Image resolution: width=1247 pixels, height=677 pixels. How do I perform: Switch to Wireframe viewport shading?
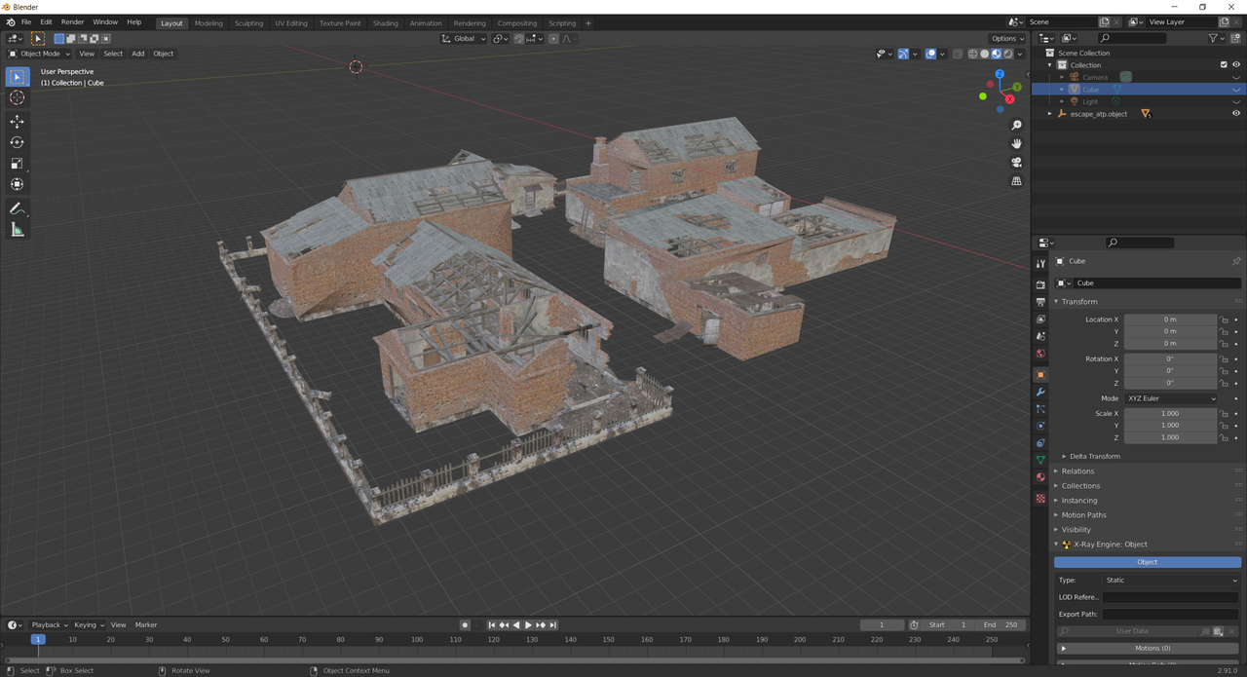[972, 54]
